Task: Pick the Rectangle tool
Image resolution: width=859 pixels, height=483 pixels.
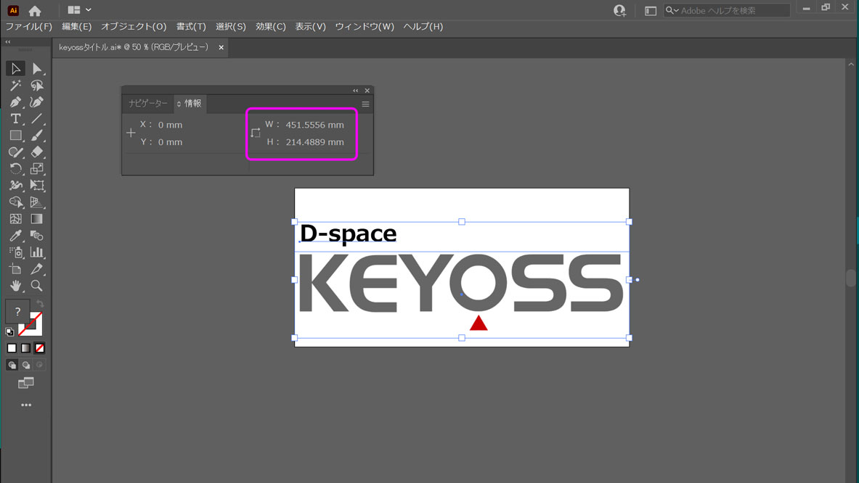Action: point(15,136)
